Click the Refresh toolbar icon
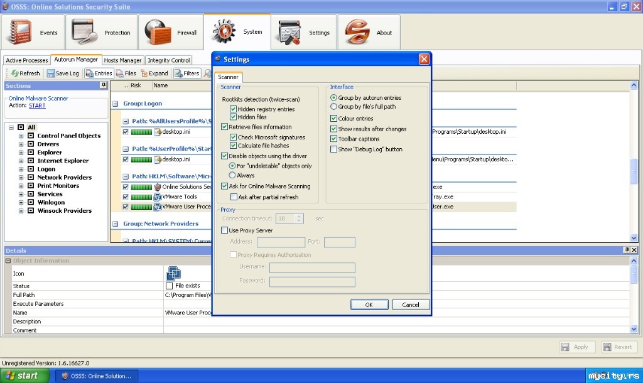The image size is (643, 383). click(x=15, y=73)
